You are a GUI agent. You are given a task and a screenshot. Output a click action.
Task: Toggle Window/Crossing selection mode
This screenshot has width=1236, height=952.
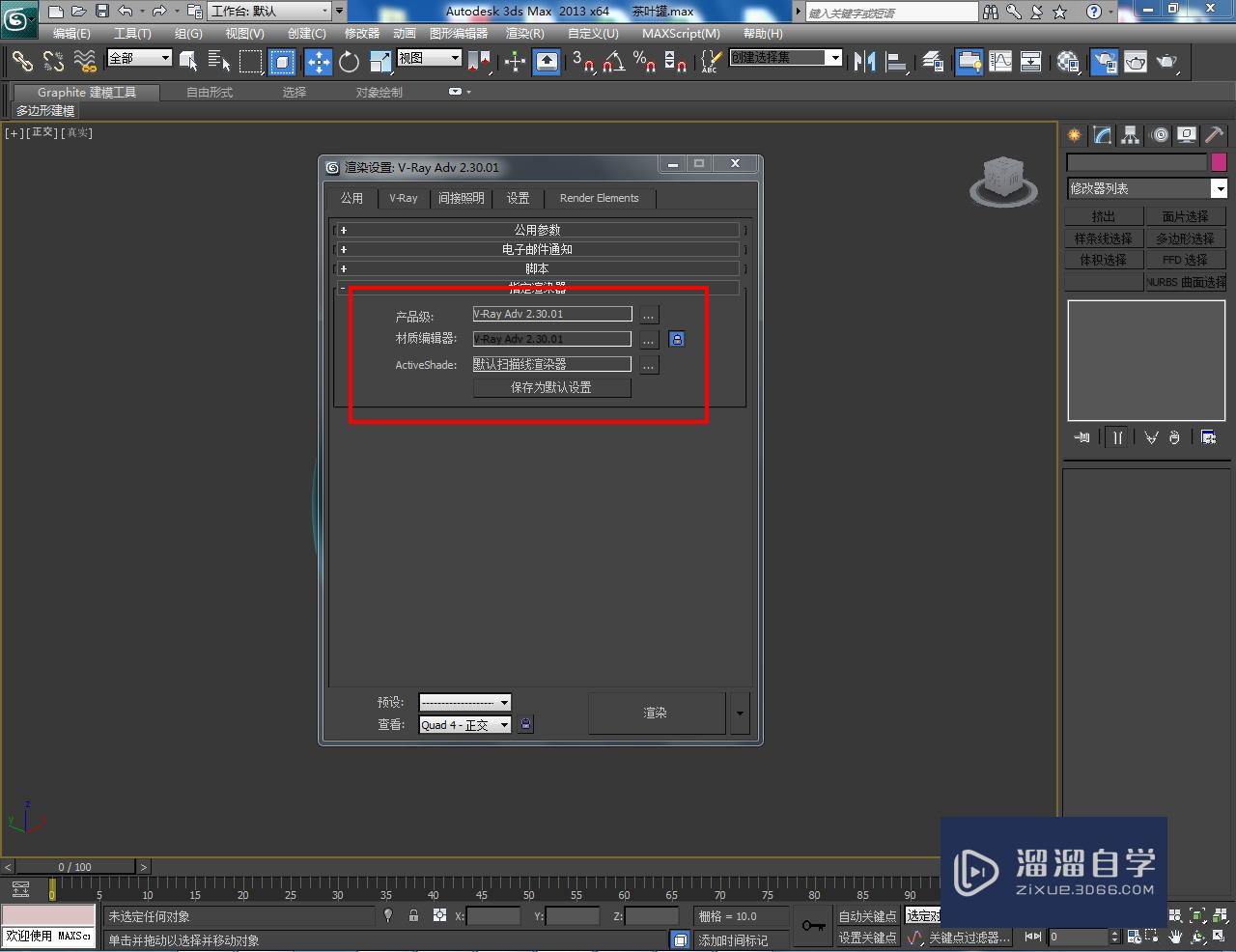282,62
